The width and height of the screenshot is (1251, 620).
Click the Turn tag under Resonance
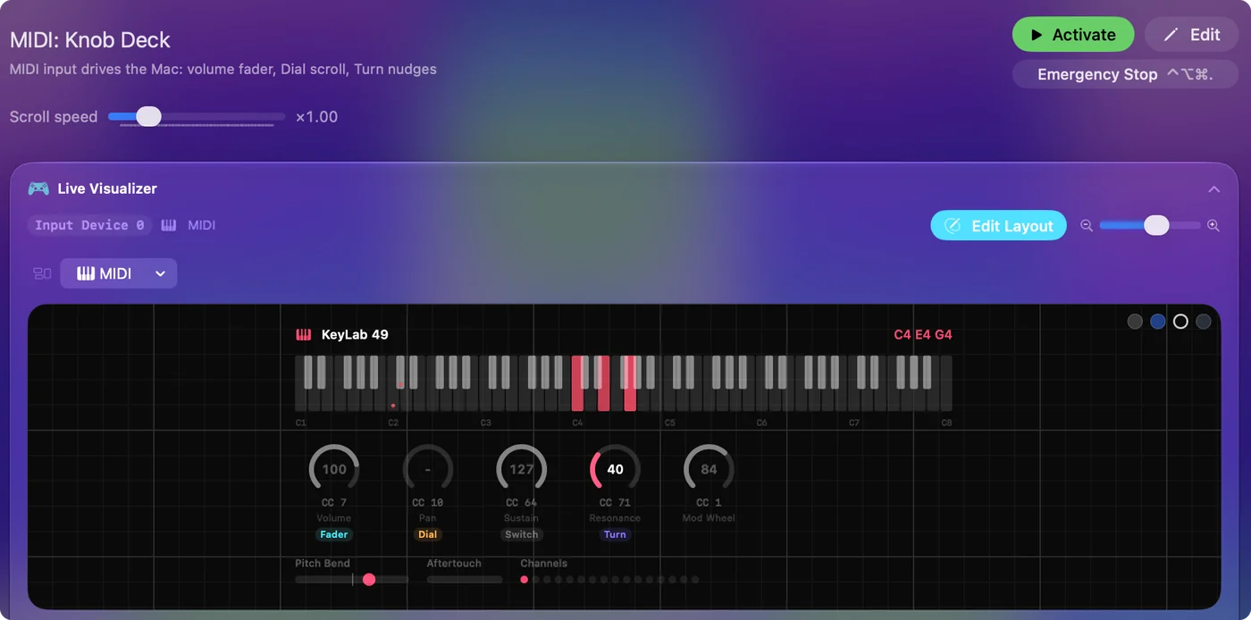tap(615, 534)
